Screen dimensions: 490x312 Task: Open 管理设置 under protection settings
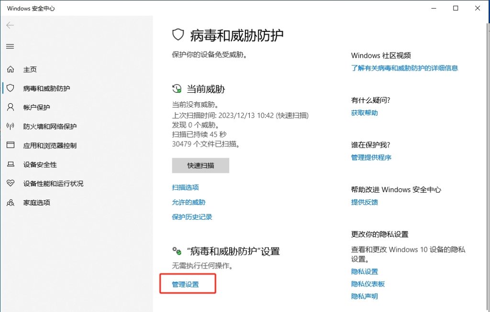tap(185, 284)
